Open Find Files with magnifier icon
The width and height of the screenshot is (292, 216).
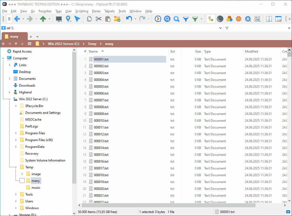point(177,19)
